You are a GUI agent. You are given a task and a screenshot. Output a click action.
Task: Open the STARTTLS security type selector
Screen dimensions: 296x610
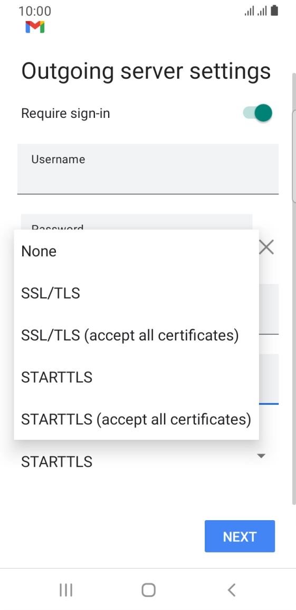(x=143, y=461)
